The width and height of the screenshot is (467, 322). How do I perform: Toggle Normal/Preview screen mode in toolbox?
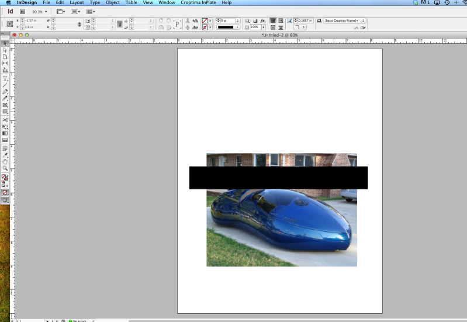tap(5, 200)
